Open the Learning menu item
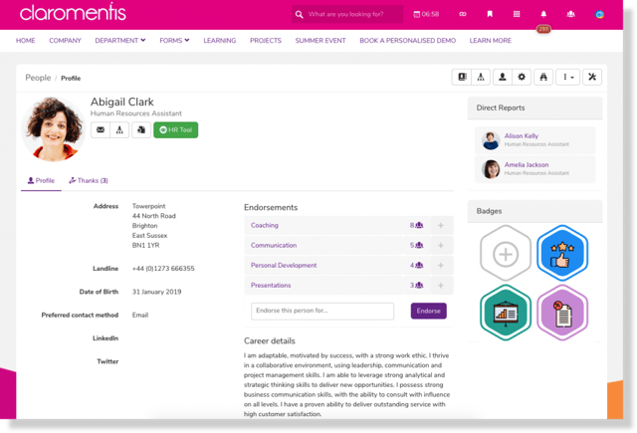 pos(219,41)
